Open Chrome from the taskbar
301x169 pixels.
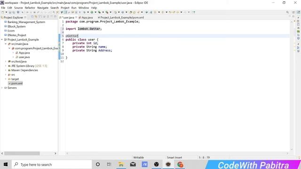(x=180, y=164)
